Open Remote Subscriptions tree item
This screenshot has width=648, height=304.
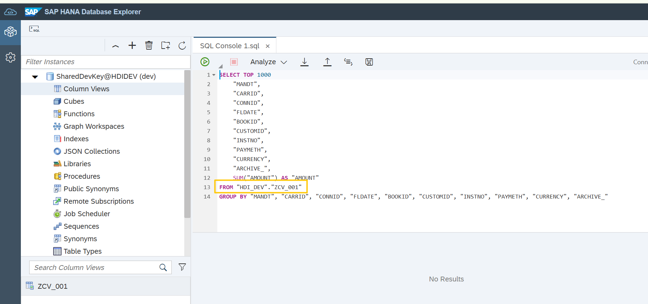click(99, 201)
